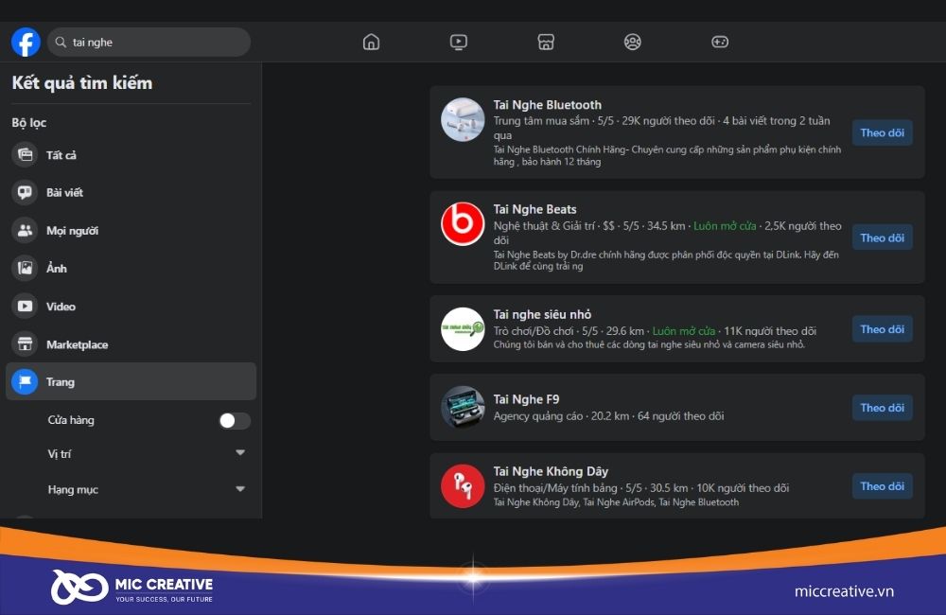Image resolution: width=946 pixels, height=615 pixels.
Task: Click the search magnifier icon
Action: (61, 43)
